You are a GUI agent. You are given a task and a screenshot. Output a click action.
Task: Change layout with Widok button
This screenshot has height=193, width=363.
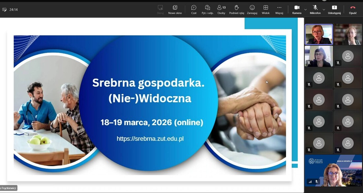(x=266, y=10)
